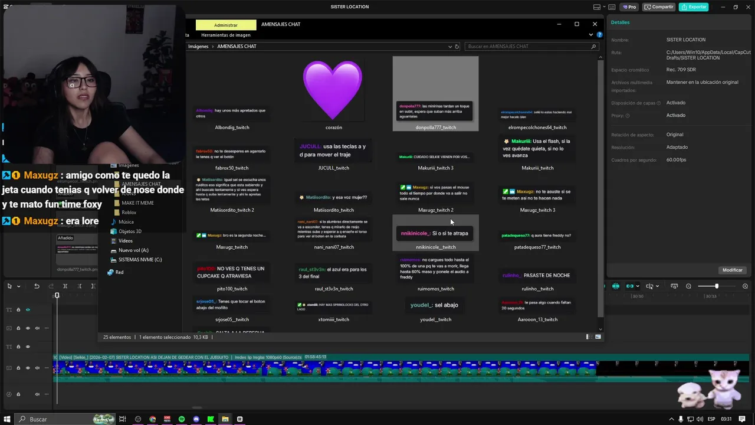Select Red in the navigation pane
The height and width of the screenshot is (425, 755).
119,272
